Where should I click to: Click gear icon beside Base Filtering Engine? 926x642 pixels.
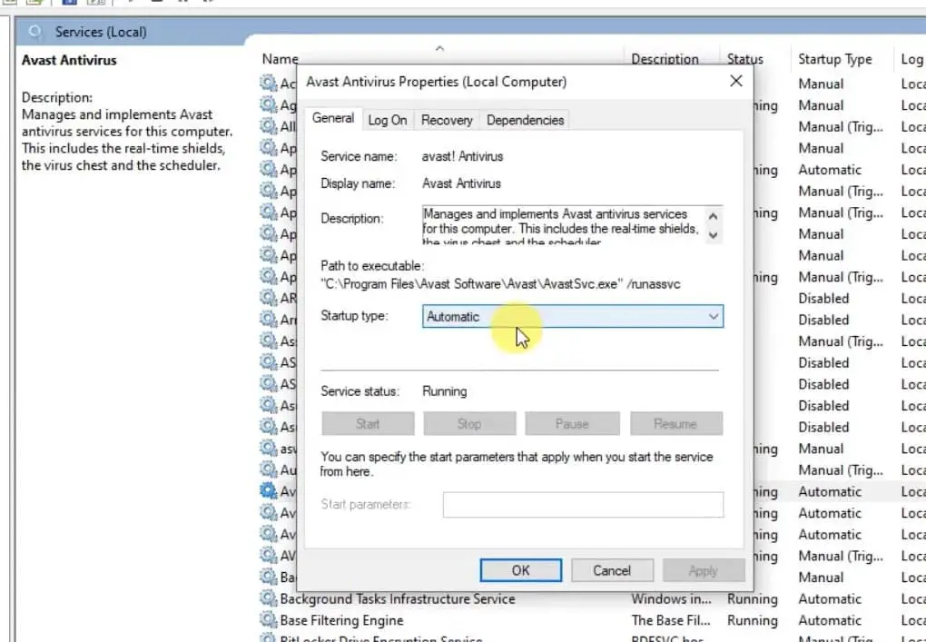coord(268,621)
